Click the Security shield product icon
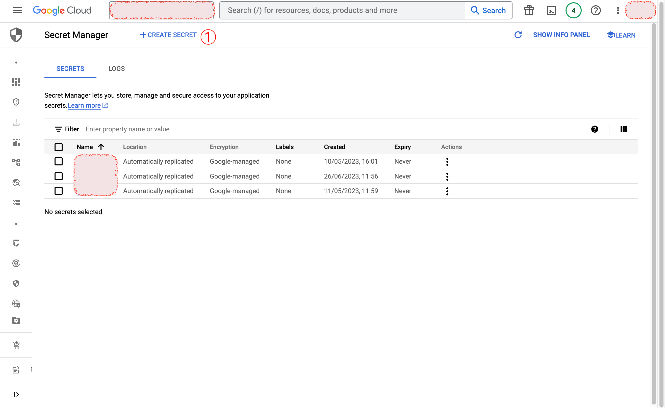This screenshot has height=408, width=665. [x=16, y=35]
